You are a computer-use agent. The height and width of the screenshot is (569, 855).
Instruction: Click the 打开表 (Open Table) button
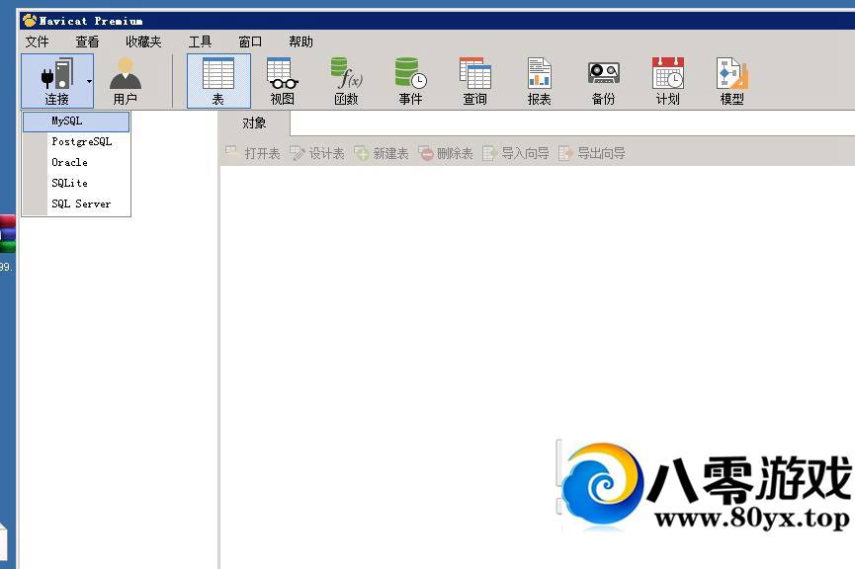pos(252,153)
